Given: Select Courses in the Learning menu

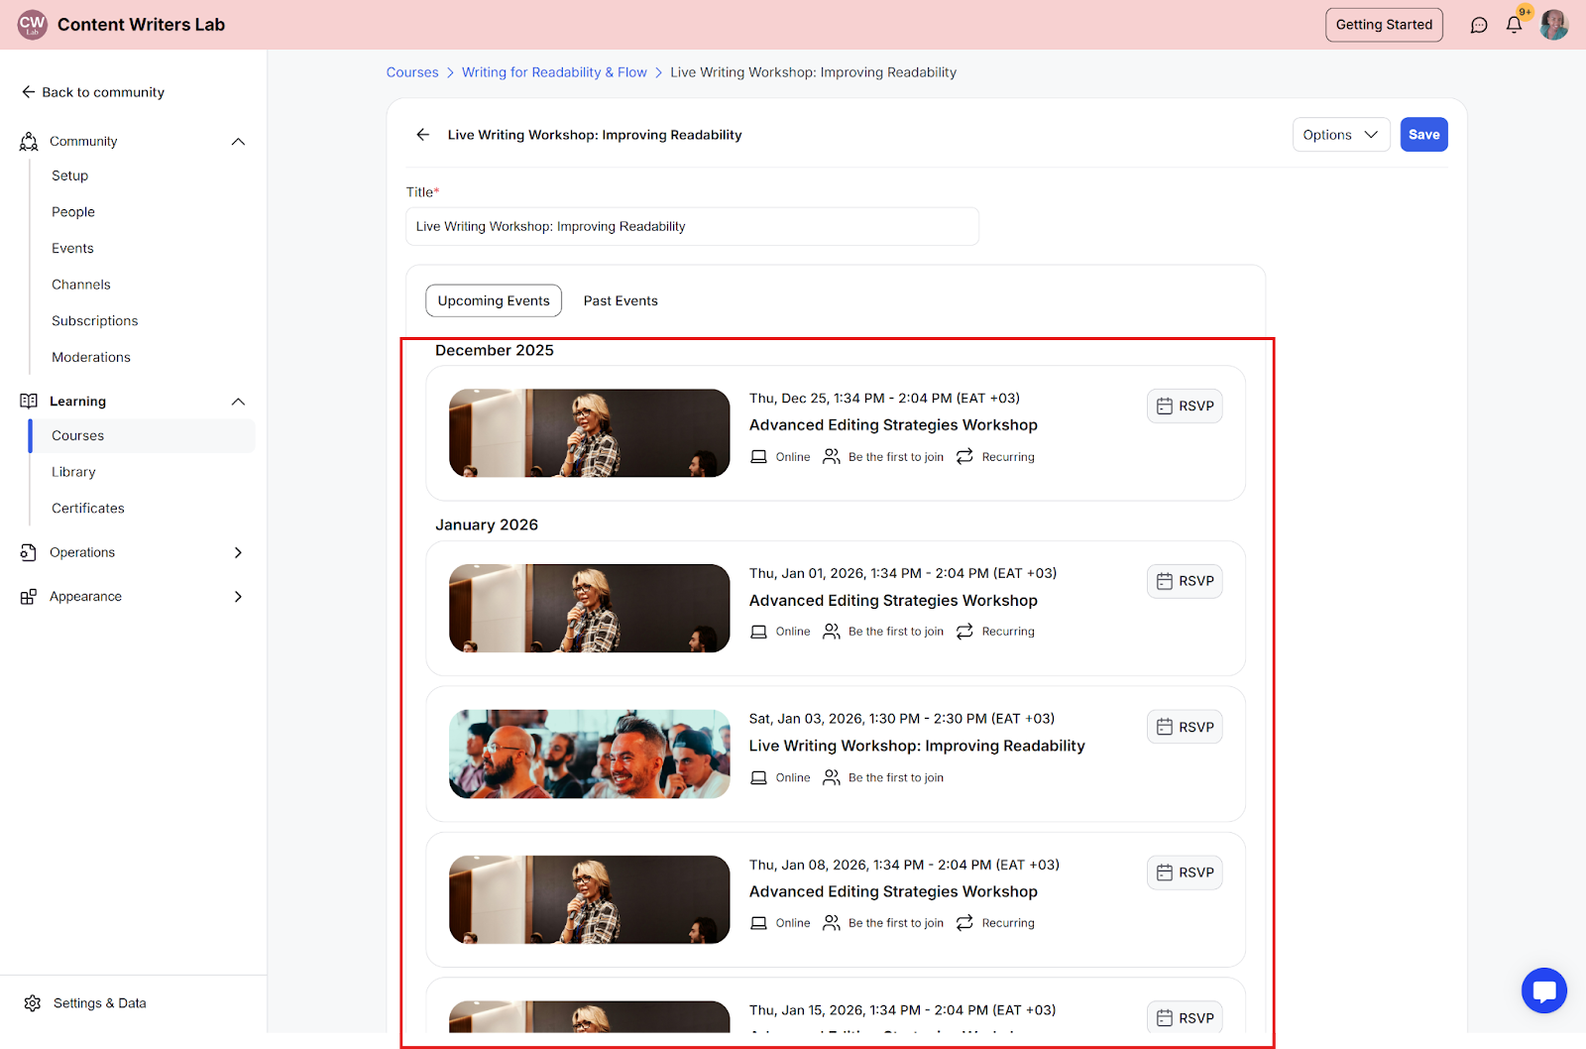Looking at the screenshot, I should [143, 436].
